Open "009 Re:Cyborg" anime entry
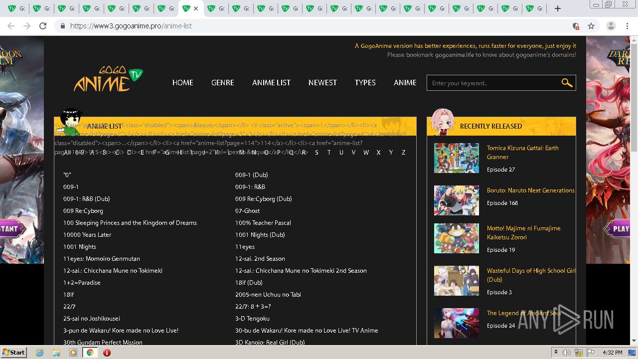Screen dimensions: 638x359 (83, 211)
